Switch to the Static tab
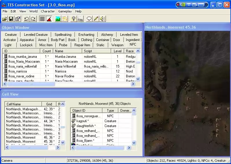231x164 pixels. click(100, 45)
